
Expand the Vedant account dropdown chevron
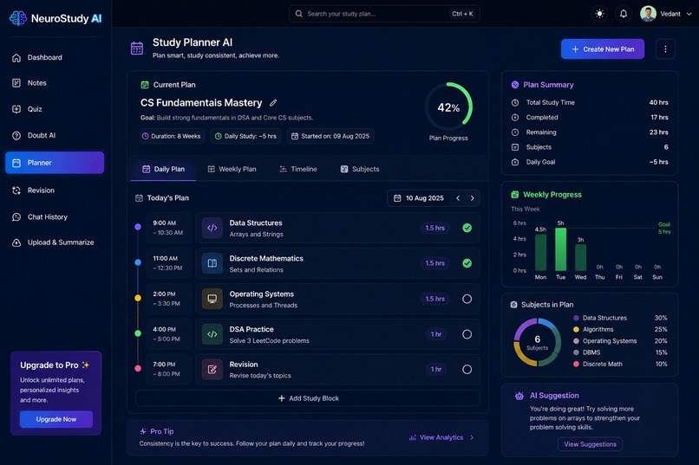tap(689, 14)
